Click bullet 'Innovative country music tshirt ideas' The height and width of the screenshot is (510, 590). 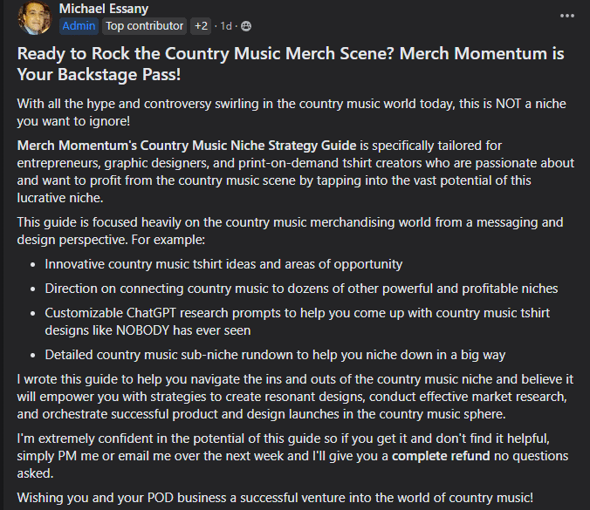pos(223,264)
